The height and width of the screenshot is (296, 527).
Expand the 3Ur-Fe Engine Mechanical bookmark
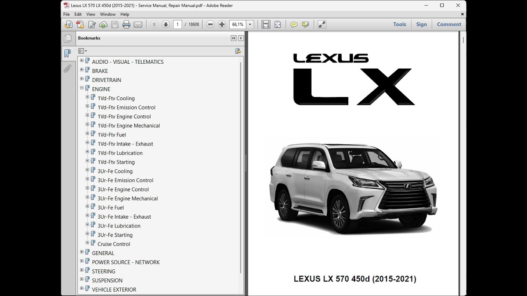pyautogui.click(x=87, y=197)
